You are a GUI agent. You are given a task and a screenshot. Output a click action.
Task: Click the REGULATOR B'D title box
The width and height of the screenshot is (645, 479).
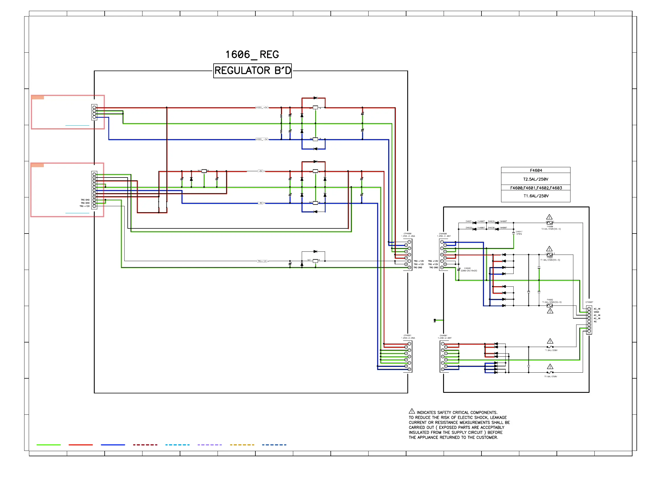point(252,71)
